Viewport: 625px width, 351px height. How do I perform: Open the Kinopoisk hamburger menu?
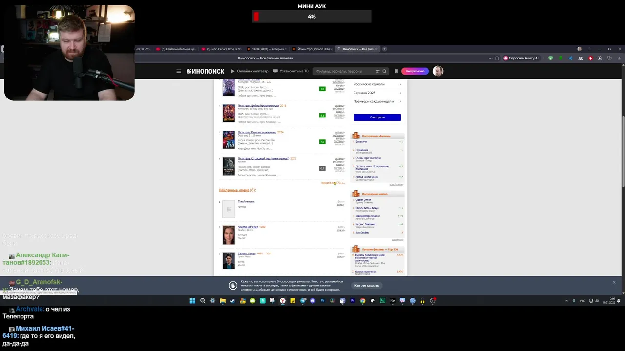click(x=178, y=71)
